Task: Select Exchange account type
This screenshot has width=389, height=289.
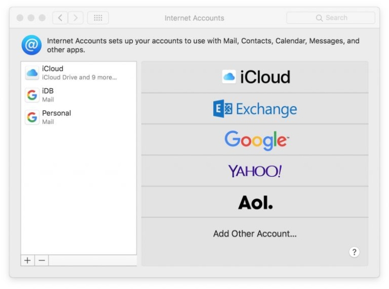Action: tap(255, 109)
